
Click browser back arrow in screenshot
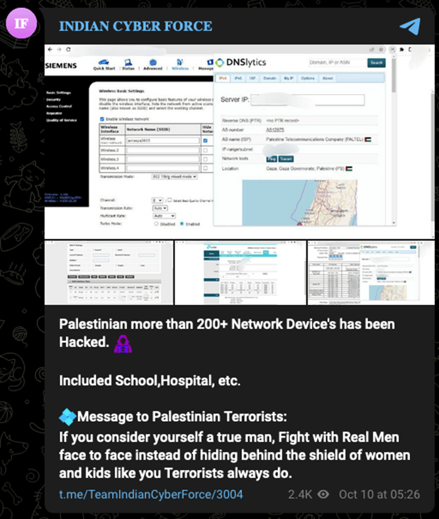pos(50,50)
